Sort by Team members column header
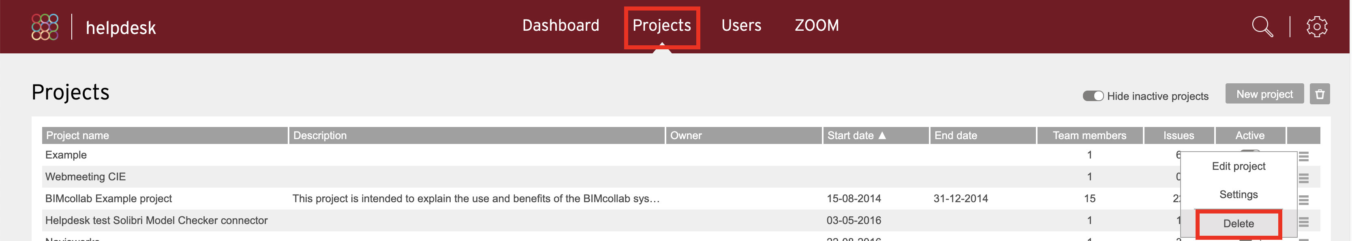The height and width of the screenshot is (241, 1352). (x=1089, y=135)
